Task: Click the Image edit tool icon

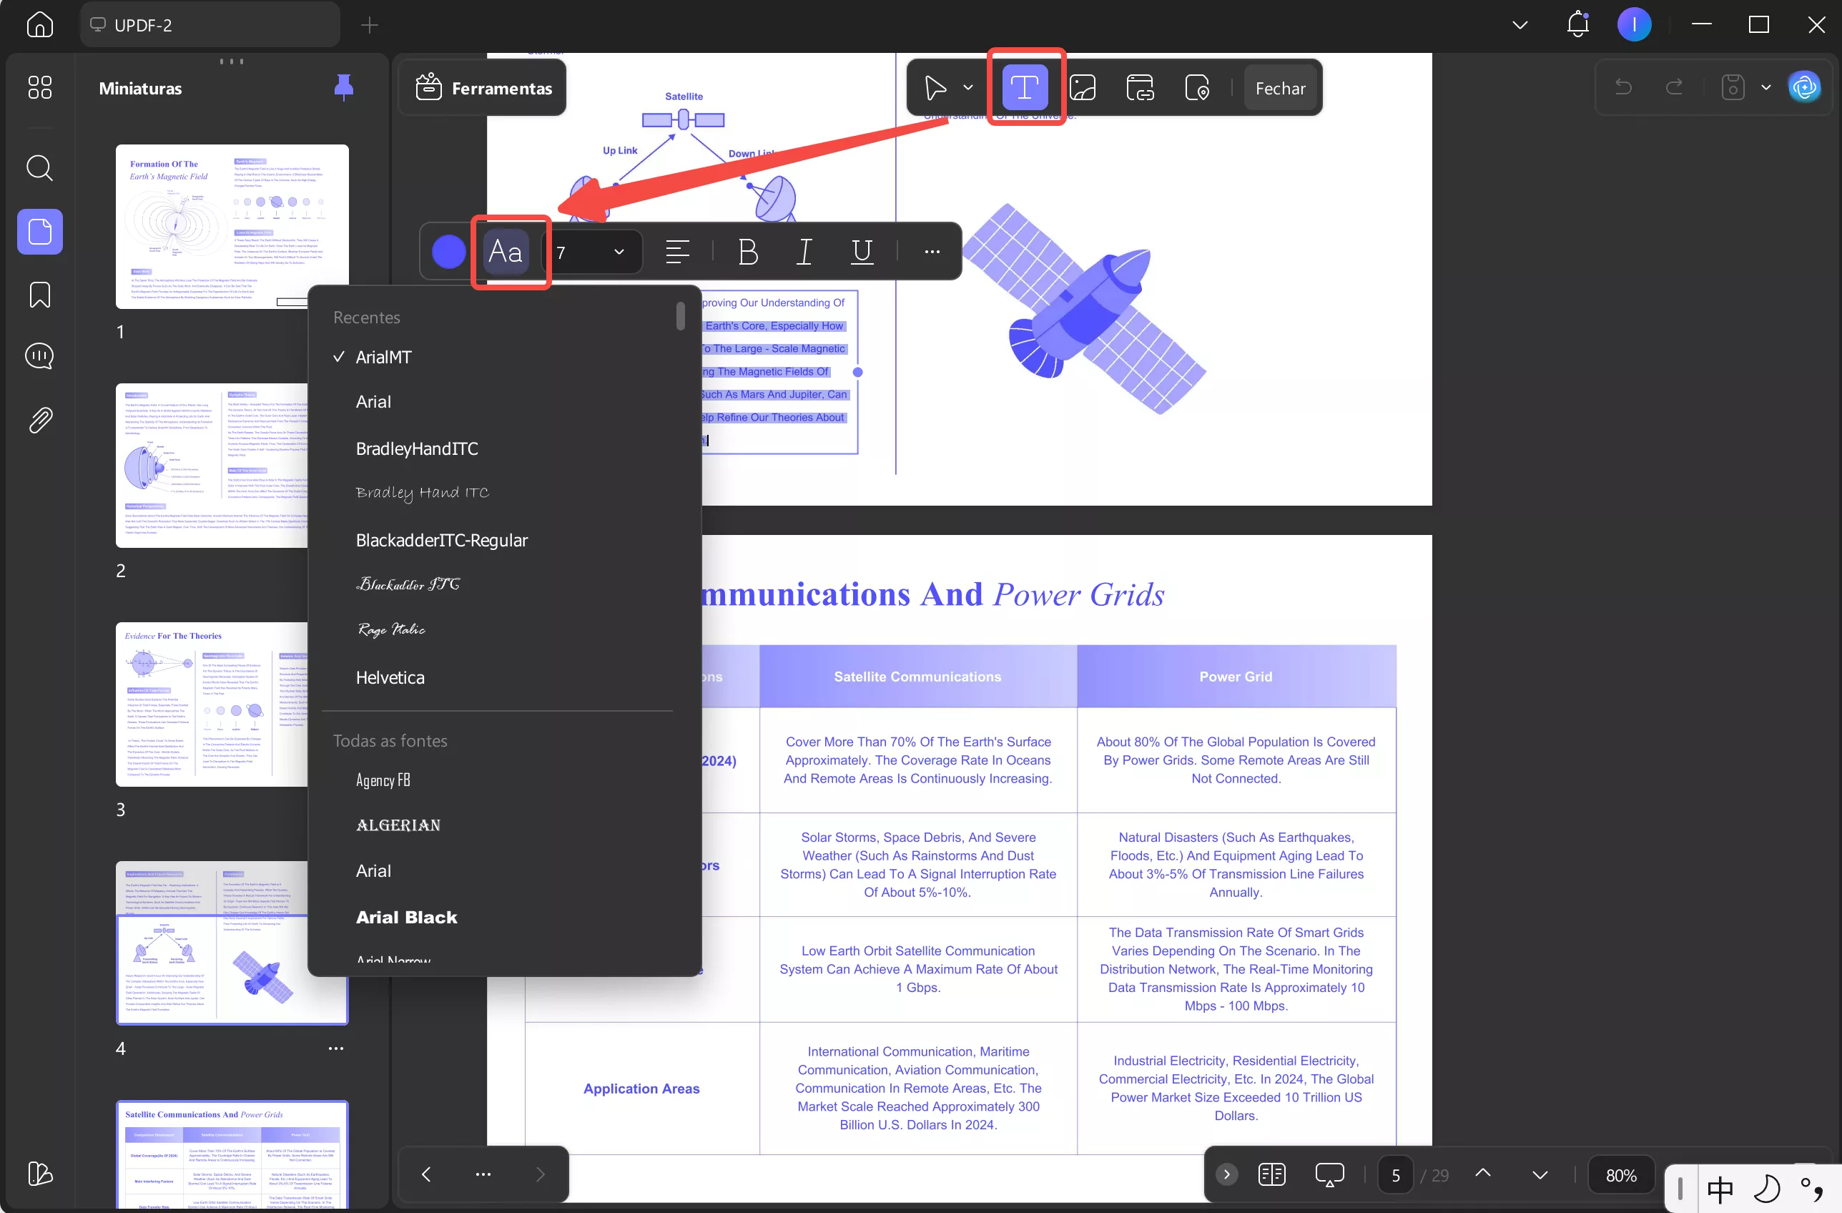Action: pyautogui.click(x=1082, y=87)
